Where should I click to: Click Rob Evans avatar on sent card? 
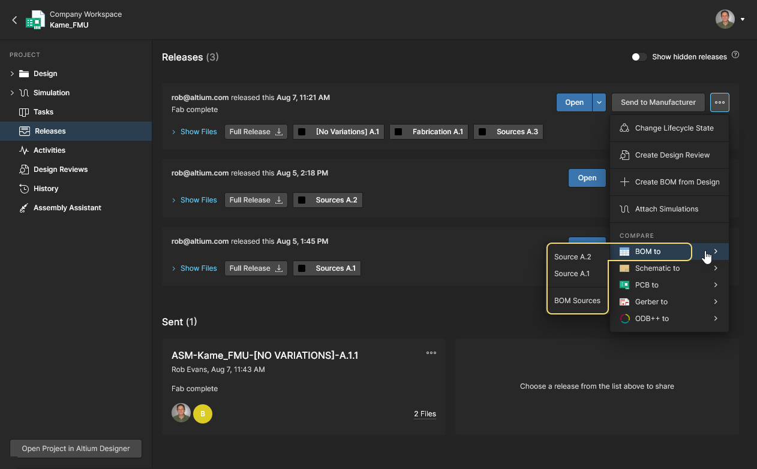tap(181, 413)
